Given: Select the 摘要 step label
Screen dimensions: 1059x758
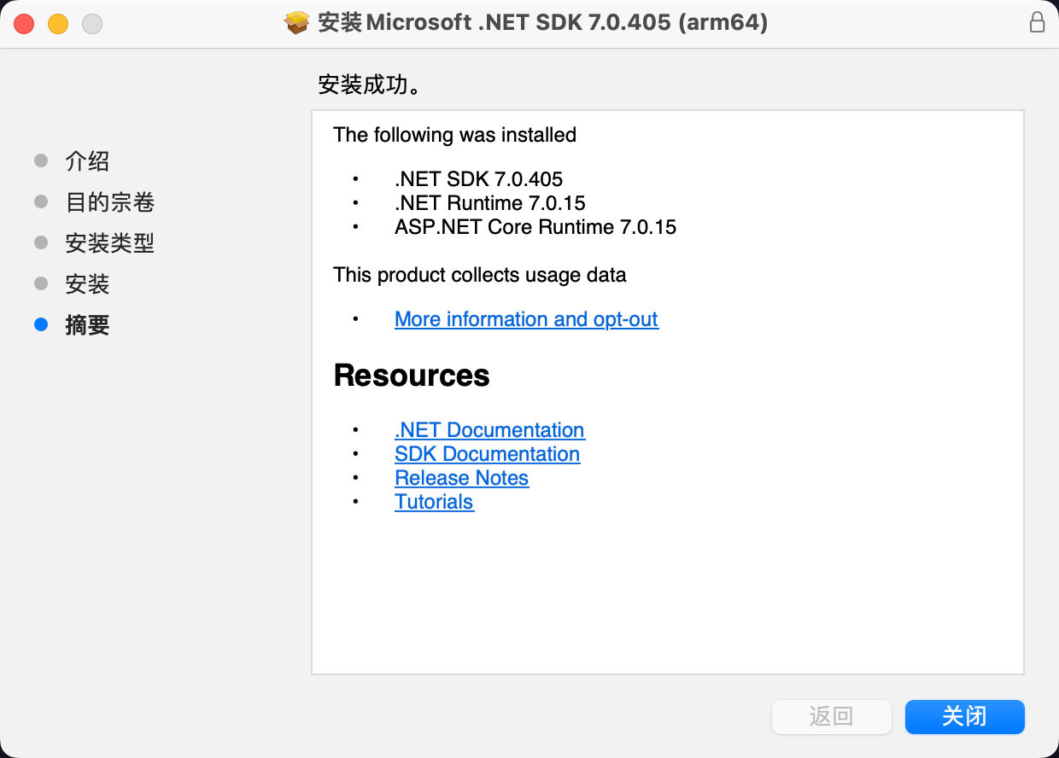Looking at the screenshot, I should point(87,325).
